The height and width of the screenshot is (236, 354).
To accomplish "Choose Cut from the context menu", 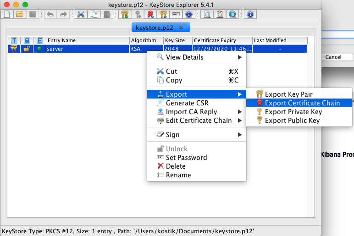I will tap(196, 71).
